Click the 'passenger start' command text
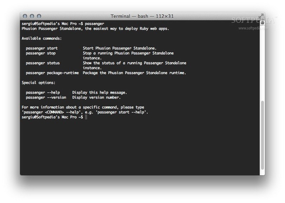 click(41, 48)
